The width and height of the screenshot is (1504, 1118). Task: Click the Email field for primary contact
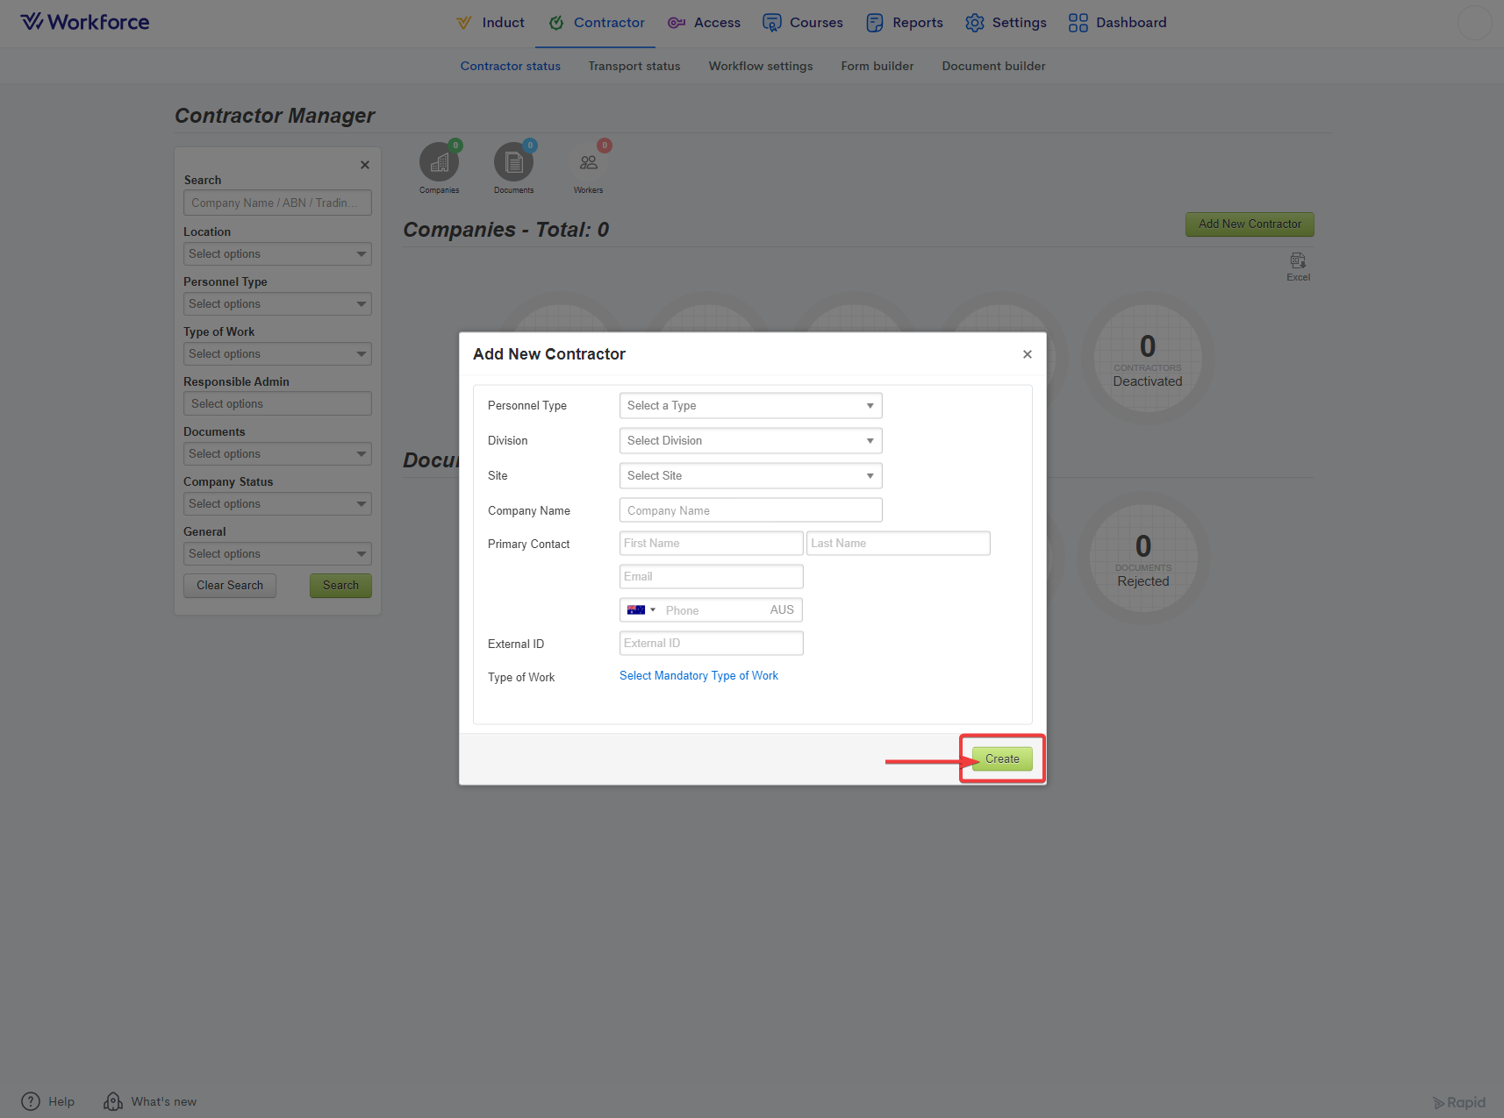click(711, 577)
